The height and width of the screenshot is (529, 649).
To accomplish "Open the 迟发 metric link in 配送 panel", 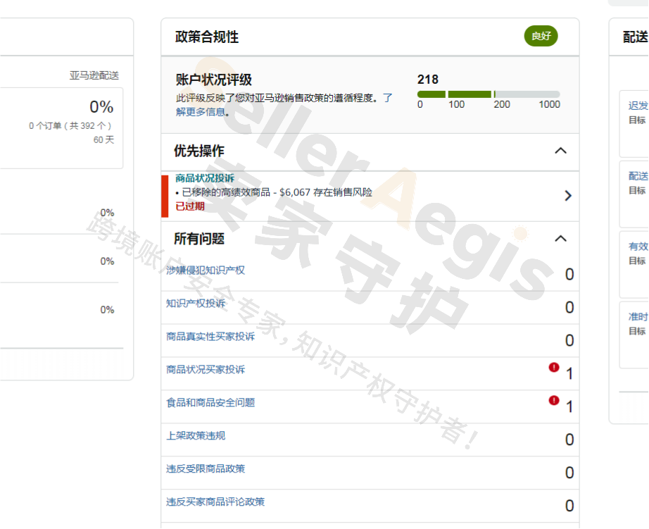I will point(638,106).
